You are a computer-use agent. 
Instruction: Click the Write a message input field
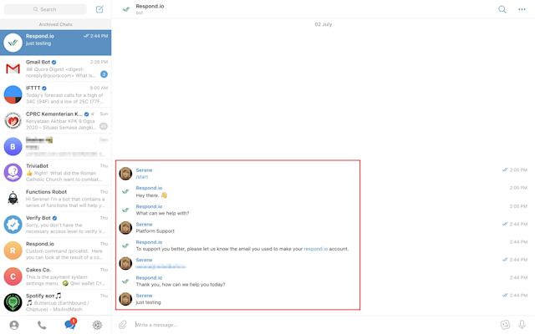click(316, 325)
